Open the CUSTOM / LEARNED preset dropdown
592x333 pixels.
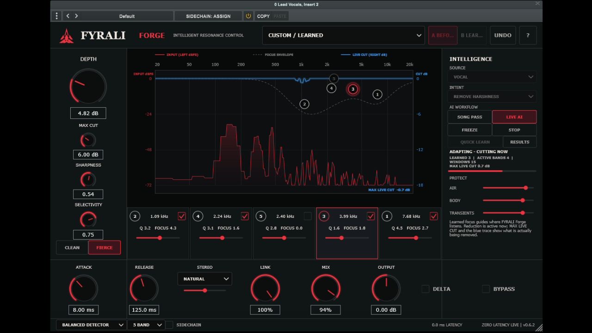point(343,35)
